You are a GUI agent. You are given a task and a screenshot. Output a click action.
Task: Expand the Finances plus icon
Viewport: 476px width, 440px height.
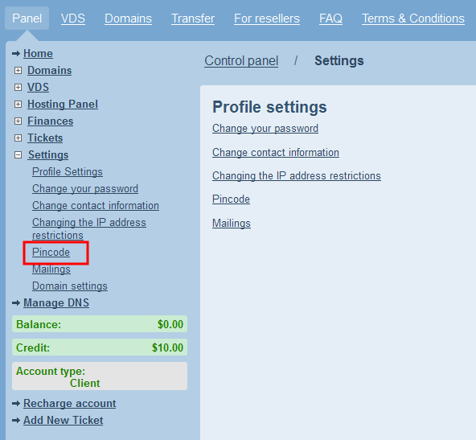(18, 121)
